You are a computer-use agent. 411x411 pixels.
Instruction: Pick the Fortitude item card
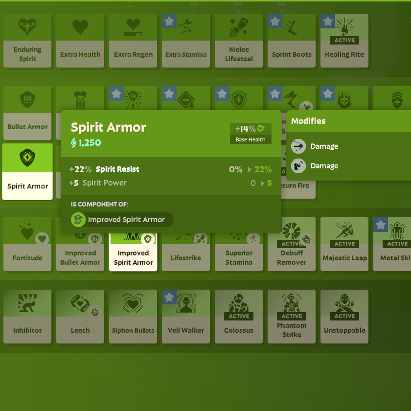click(x=27, y=244)
